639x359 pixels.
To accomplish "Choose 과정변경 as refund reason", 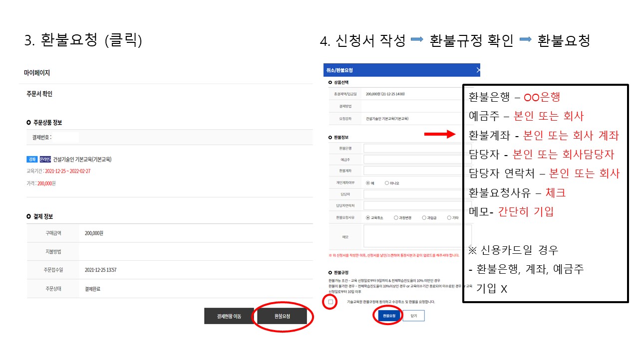I will pyautogui.click(x=396, y=217).
